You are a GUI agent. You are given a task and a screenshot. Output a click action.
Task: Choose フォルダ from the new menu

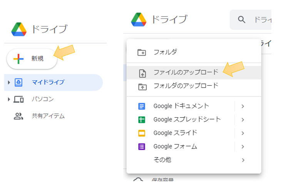click(194, 52)
